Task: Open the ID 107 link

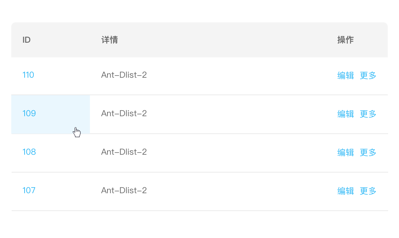Action: pyautogui.click(x=29, y=190)
